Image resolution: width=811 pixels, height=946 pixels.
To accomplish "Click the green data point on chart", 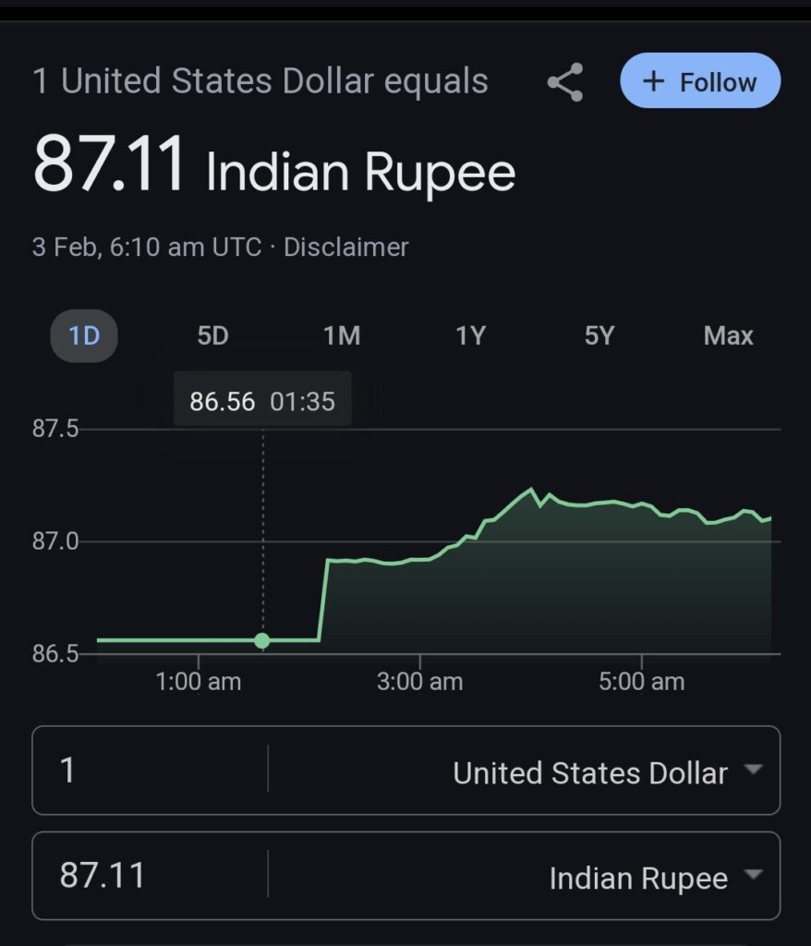I will [x=262, y=640].
